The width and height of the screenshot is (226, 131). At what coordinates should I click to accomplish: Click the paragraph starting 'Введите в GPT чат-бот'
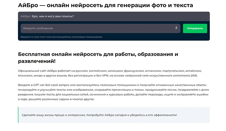[113, 92]
